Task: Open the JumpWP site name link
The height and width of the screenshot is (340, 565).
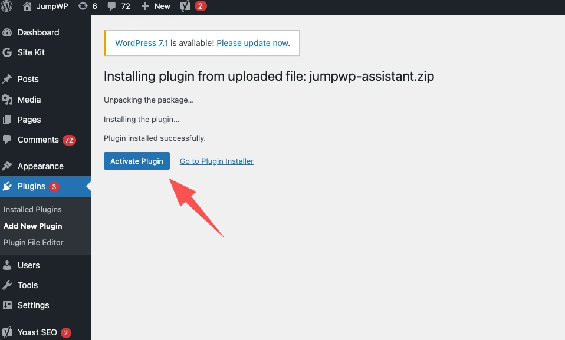Action: coord(52,6)
